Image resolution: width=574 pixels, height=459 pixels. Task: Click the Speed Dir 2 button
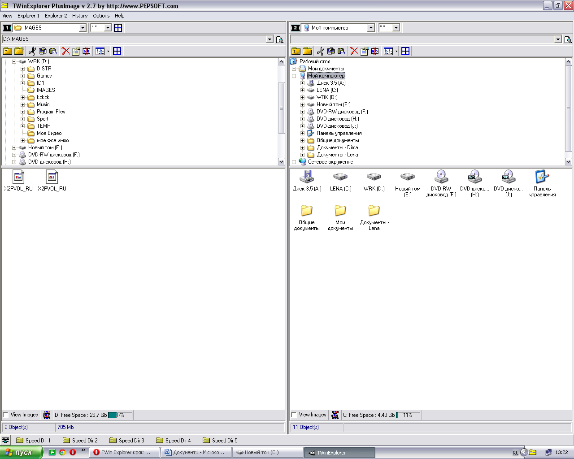(x=80, y=440)
